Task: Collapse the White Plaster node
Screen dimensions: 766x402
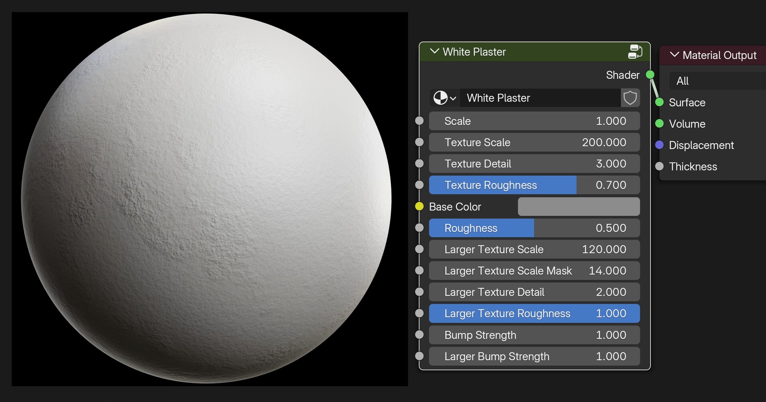Action: click(434, 51)
